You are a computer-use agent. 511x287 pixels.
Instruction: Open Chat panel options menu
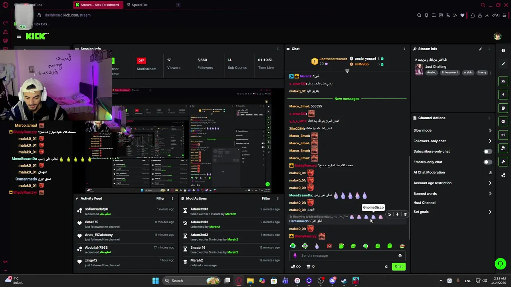[404, 49]
